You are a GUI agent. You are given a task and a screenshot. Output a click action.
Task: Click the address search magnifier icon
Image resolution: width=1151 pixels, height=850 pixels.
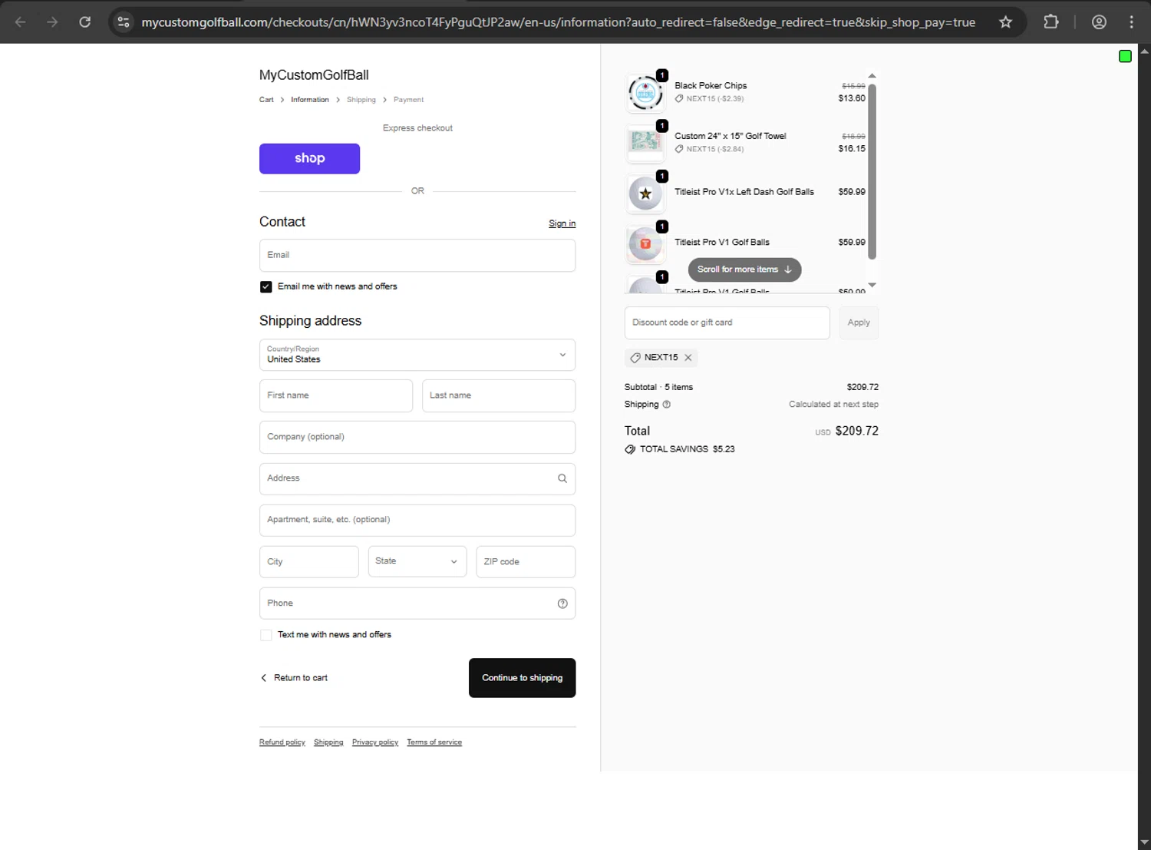coord(562,478)
